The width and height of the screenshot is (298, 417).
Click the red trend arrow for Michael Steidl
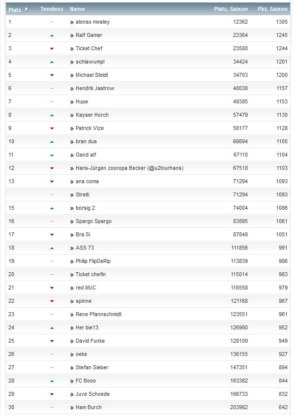pyautogui.click(x=52, y=75)
